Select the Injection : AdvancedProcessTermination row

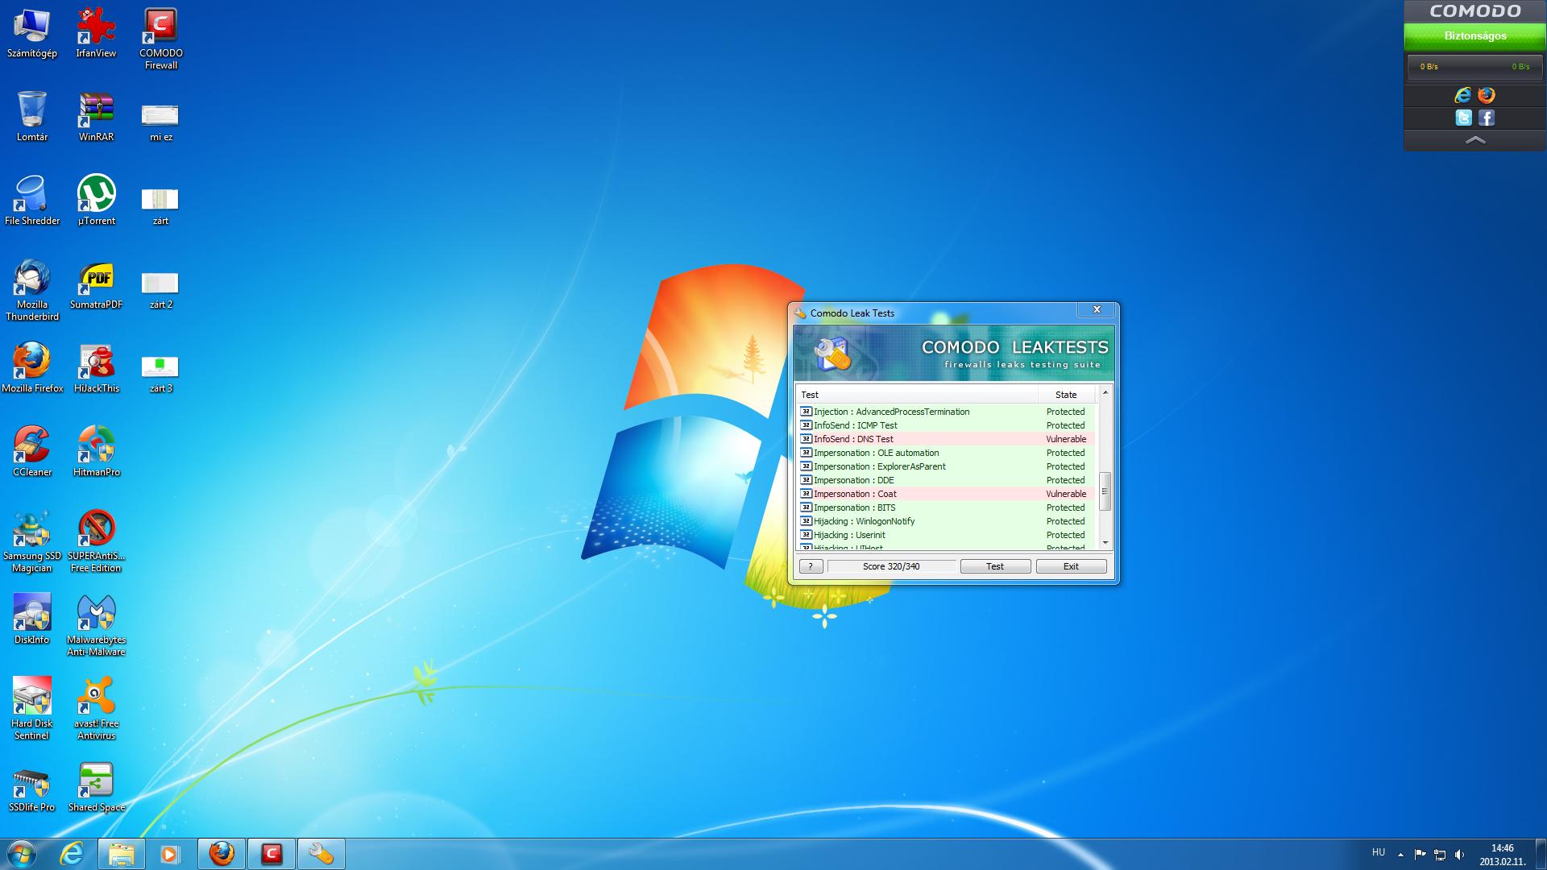[946, 412]
